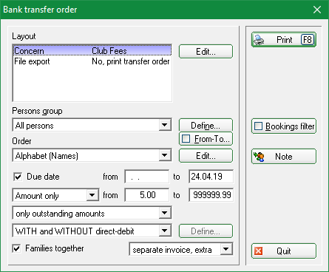Expand the separate invoice dropdown arrow
329x272 pixels.
225,249
